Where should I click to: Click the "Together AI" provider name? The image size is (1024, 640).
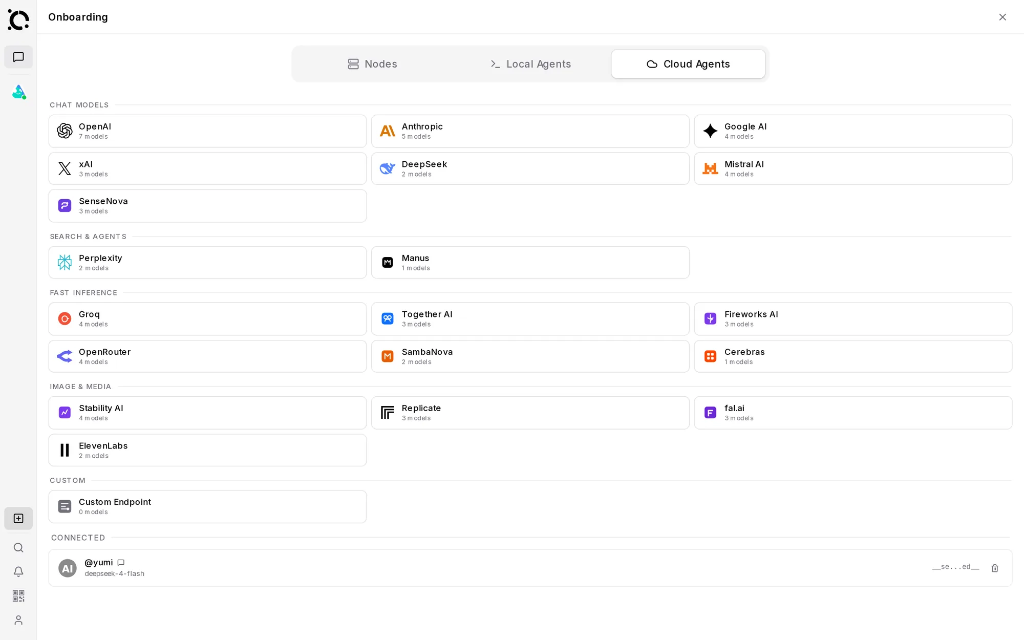pos(427,314)
